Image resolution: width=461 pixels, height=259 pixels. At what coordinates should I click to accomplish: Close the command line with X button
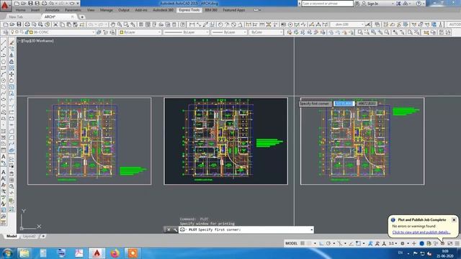[x=169, y=230]
